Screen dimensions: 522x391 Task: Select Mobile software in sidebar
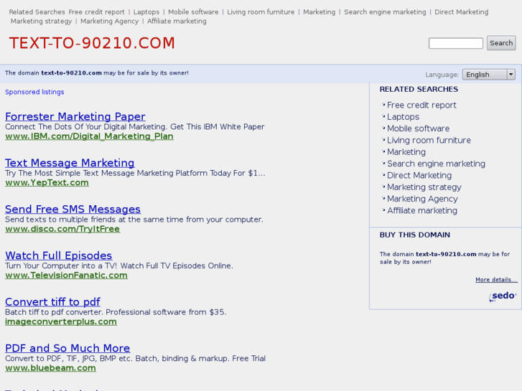(418, 128)
